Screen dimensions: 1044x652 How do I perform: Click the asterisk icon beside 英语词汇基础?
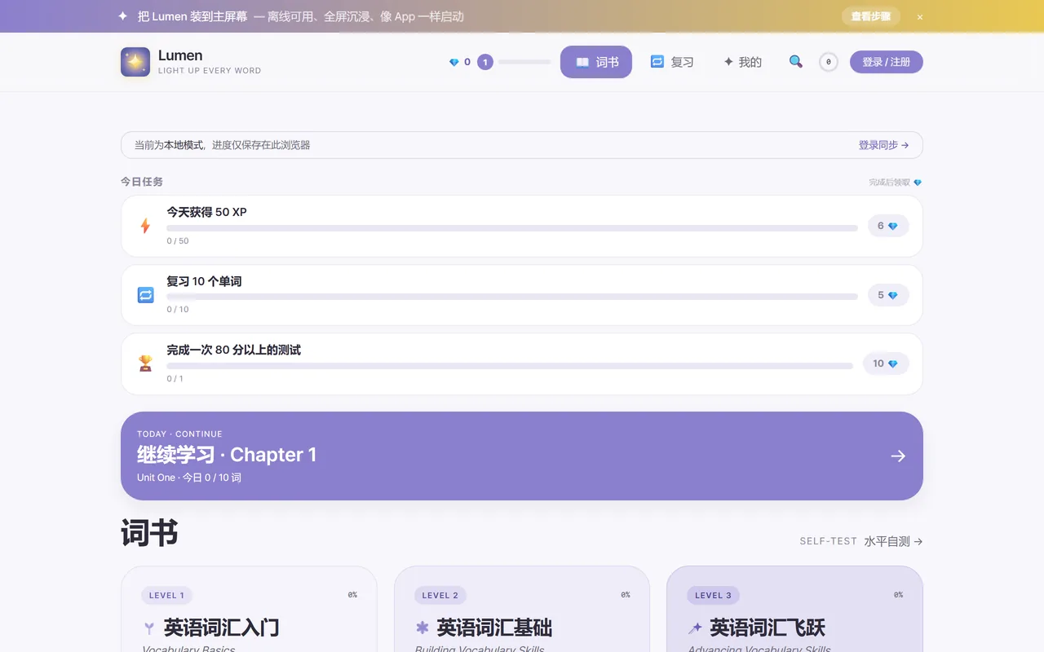(422, 628)
